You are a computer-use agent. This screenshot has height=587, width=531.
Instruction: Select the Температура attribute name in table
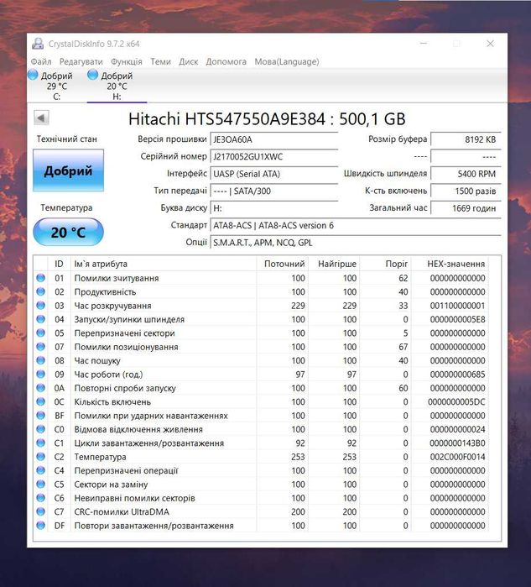click(100, 457)
